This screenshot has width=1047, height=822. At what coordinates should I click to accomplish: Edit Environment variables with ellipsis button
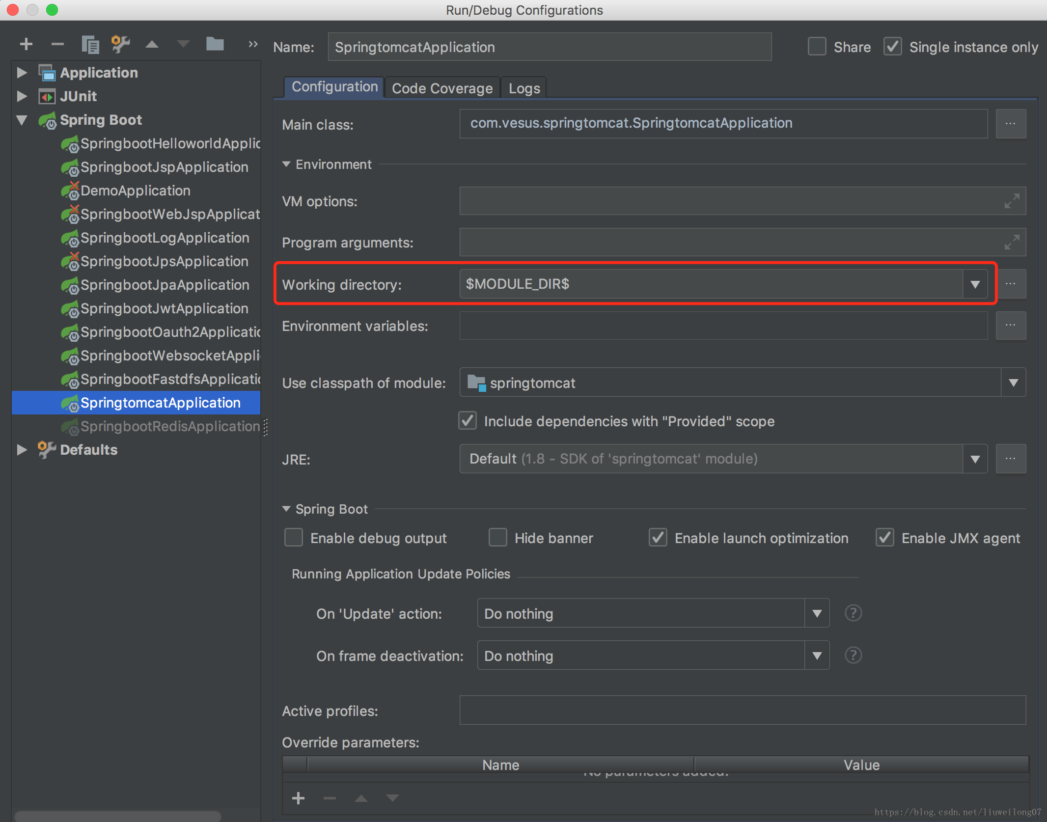[x=1011, y=325]
